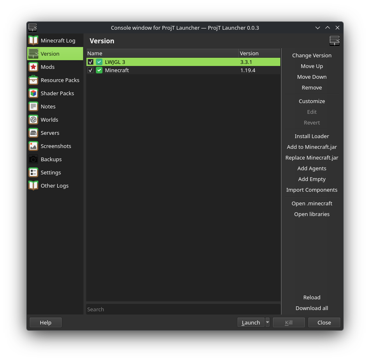The height and width of the screenshot is (362, 370).
Task: Open the Launch button dropdown arrow
Action: point(268,322)
